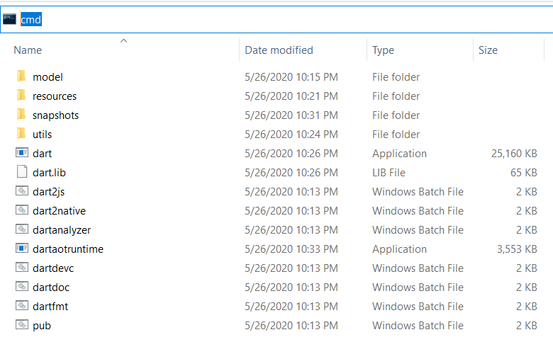Click the dart application icon

21,154
